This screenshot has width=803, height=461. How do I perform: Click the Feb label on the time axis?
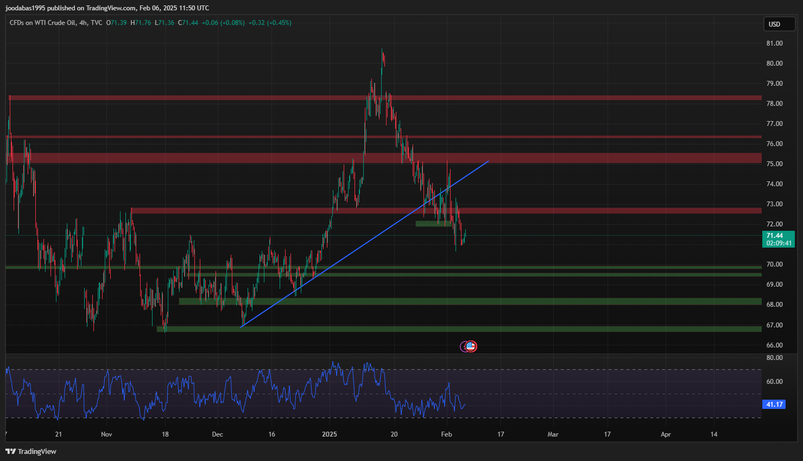(x=446, y=434)
